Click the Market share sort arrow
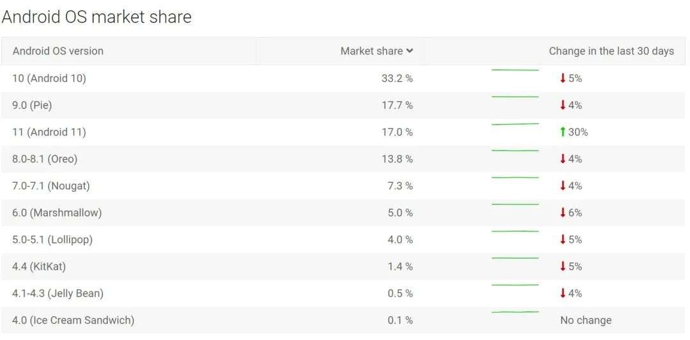 click(410, 51)
